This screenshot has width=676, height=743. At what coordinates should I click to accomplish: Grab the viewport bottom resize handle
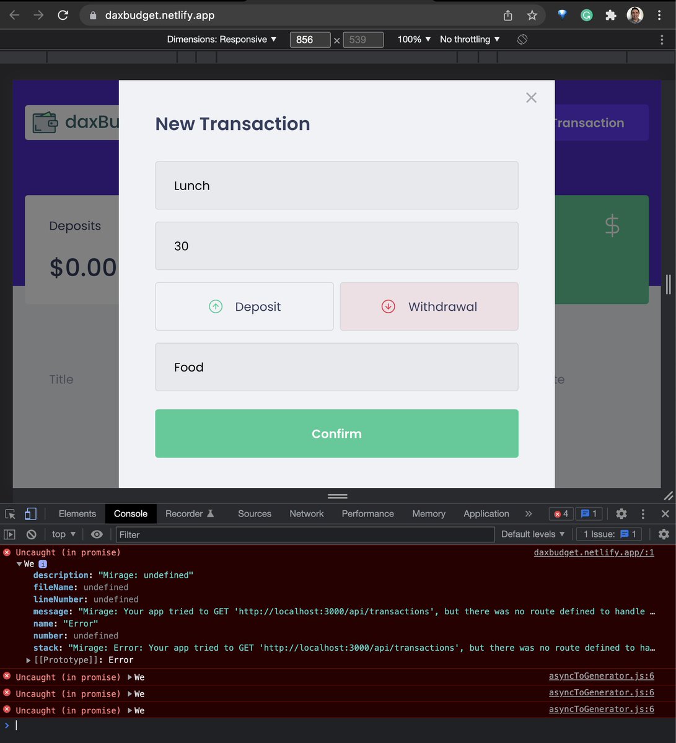click(337, 496)
